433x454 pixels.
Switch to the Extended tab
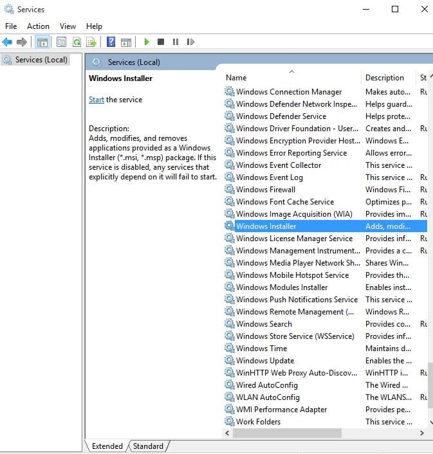(107, 446)
